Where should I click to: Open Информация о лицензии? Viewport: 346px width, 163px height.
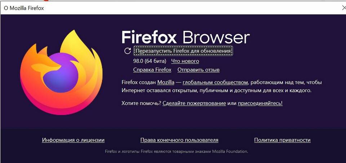coord(73,140)
